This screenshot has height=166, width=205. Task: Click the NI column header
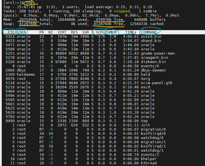click(x=50, y=32)
